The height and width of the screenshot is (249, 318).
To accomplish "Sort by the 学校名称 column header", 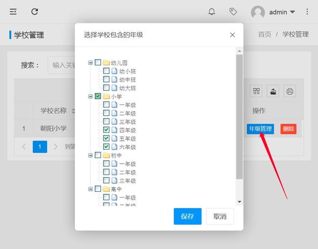I will pyautogui.click(x=54, y=111).
